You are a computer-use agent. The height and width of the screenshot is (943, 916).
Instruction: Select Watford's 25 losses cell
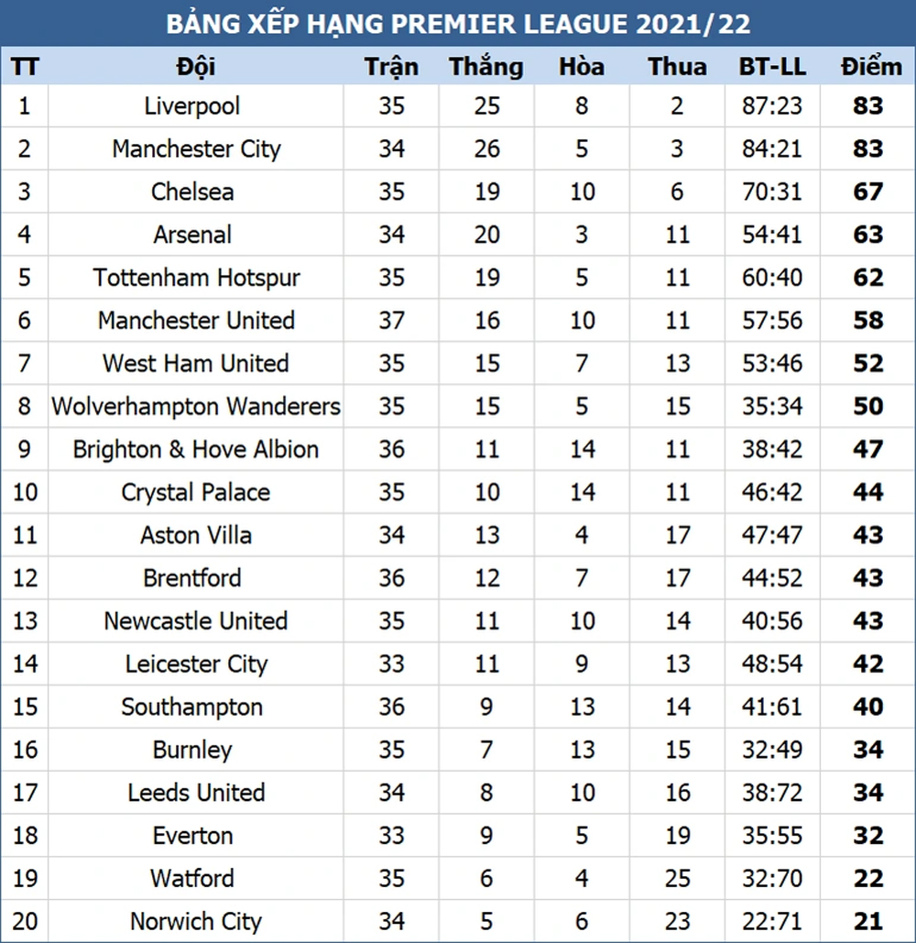tap(678, 879)
